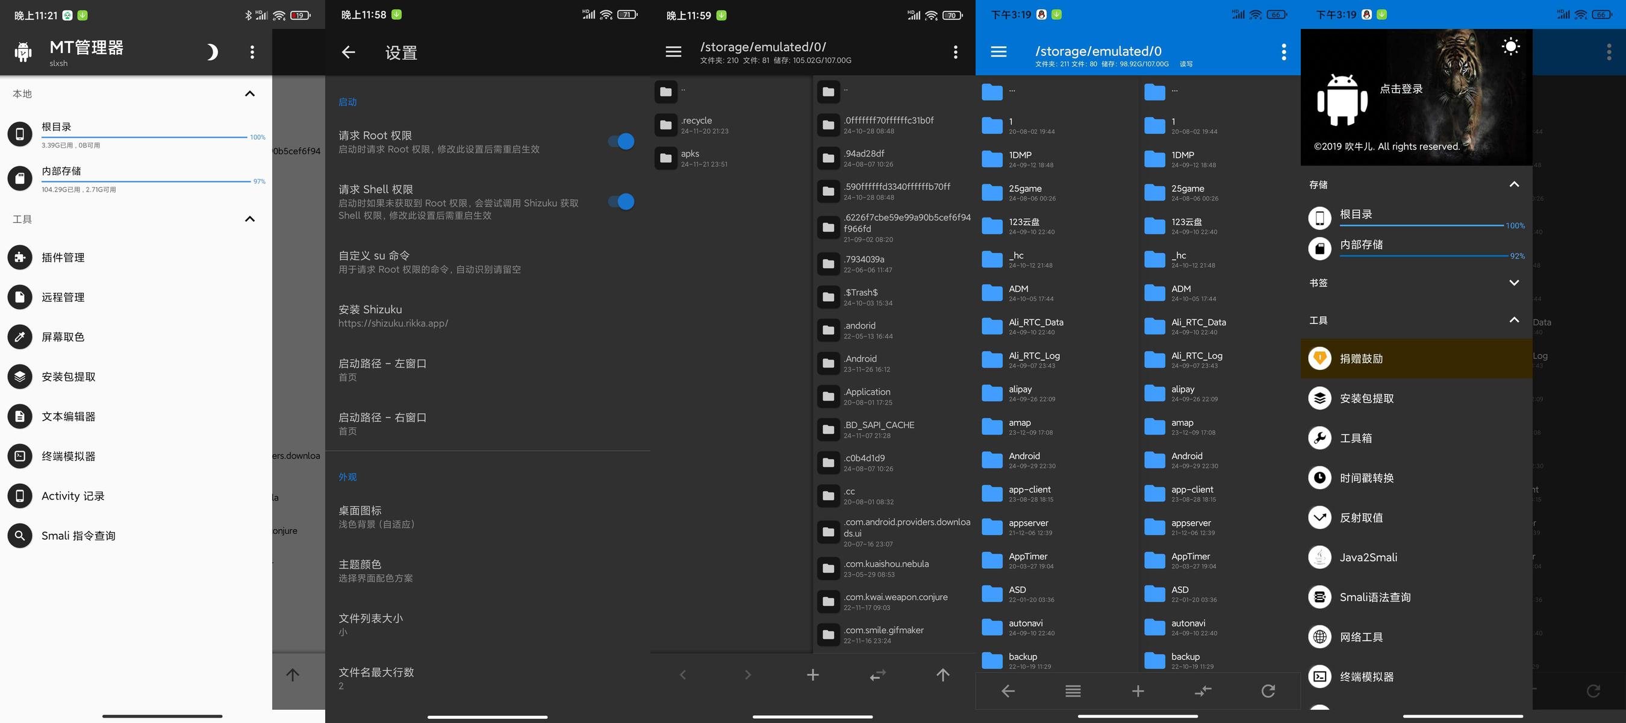Open 屏幕取色 screen color picker tool
Viewport: 1626px width, 723px height.
click(135, 337)
